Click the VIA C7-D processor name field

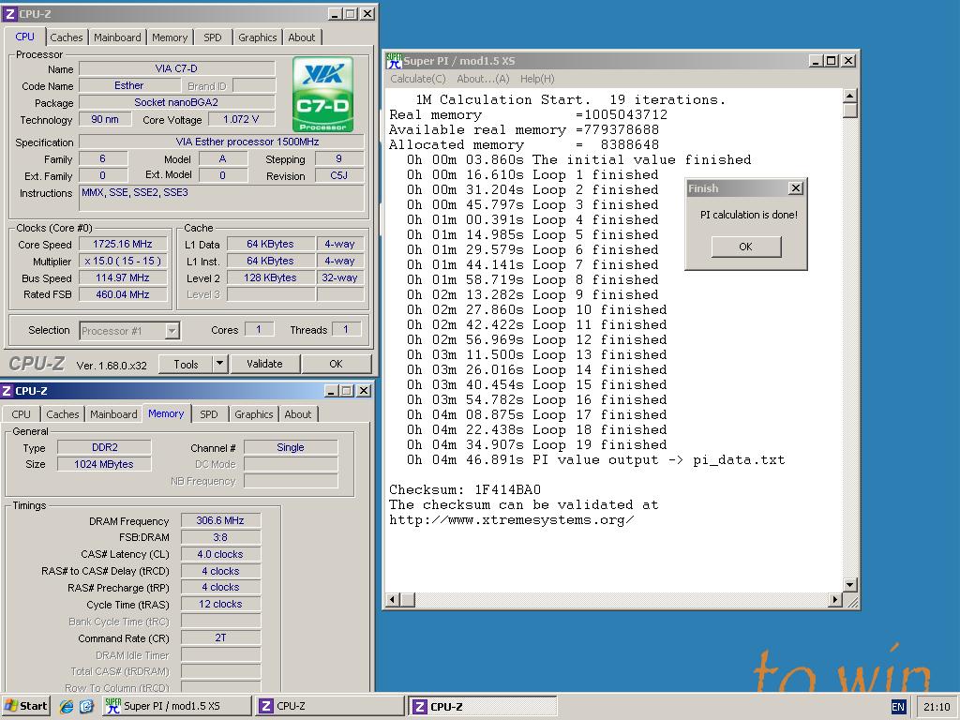tap(177, 68)
